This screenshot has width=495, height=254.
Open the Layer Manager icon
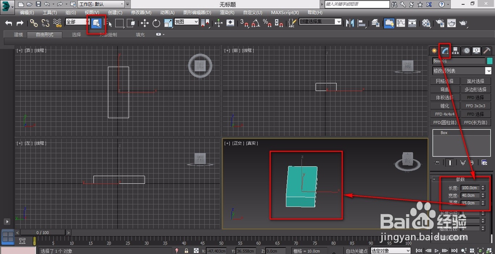tap(375, 23)
